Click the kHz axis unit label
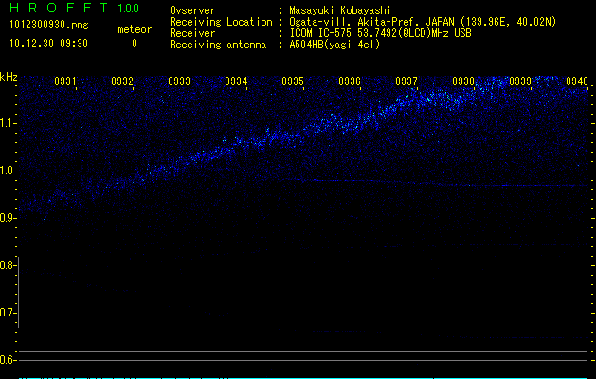596x379 pixels. (9, 77)
